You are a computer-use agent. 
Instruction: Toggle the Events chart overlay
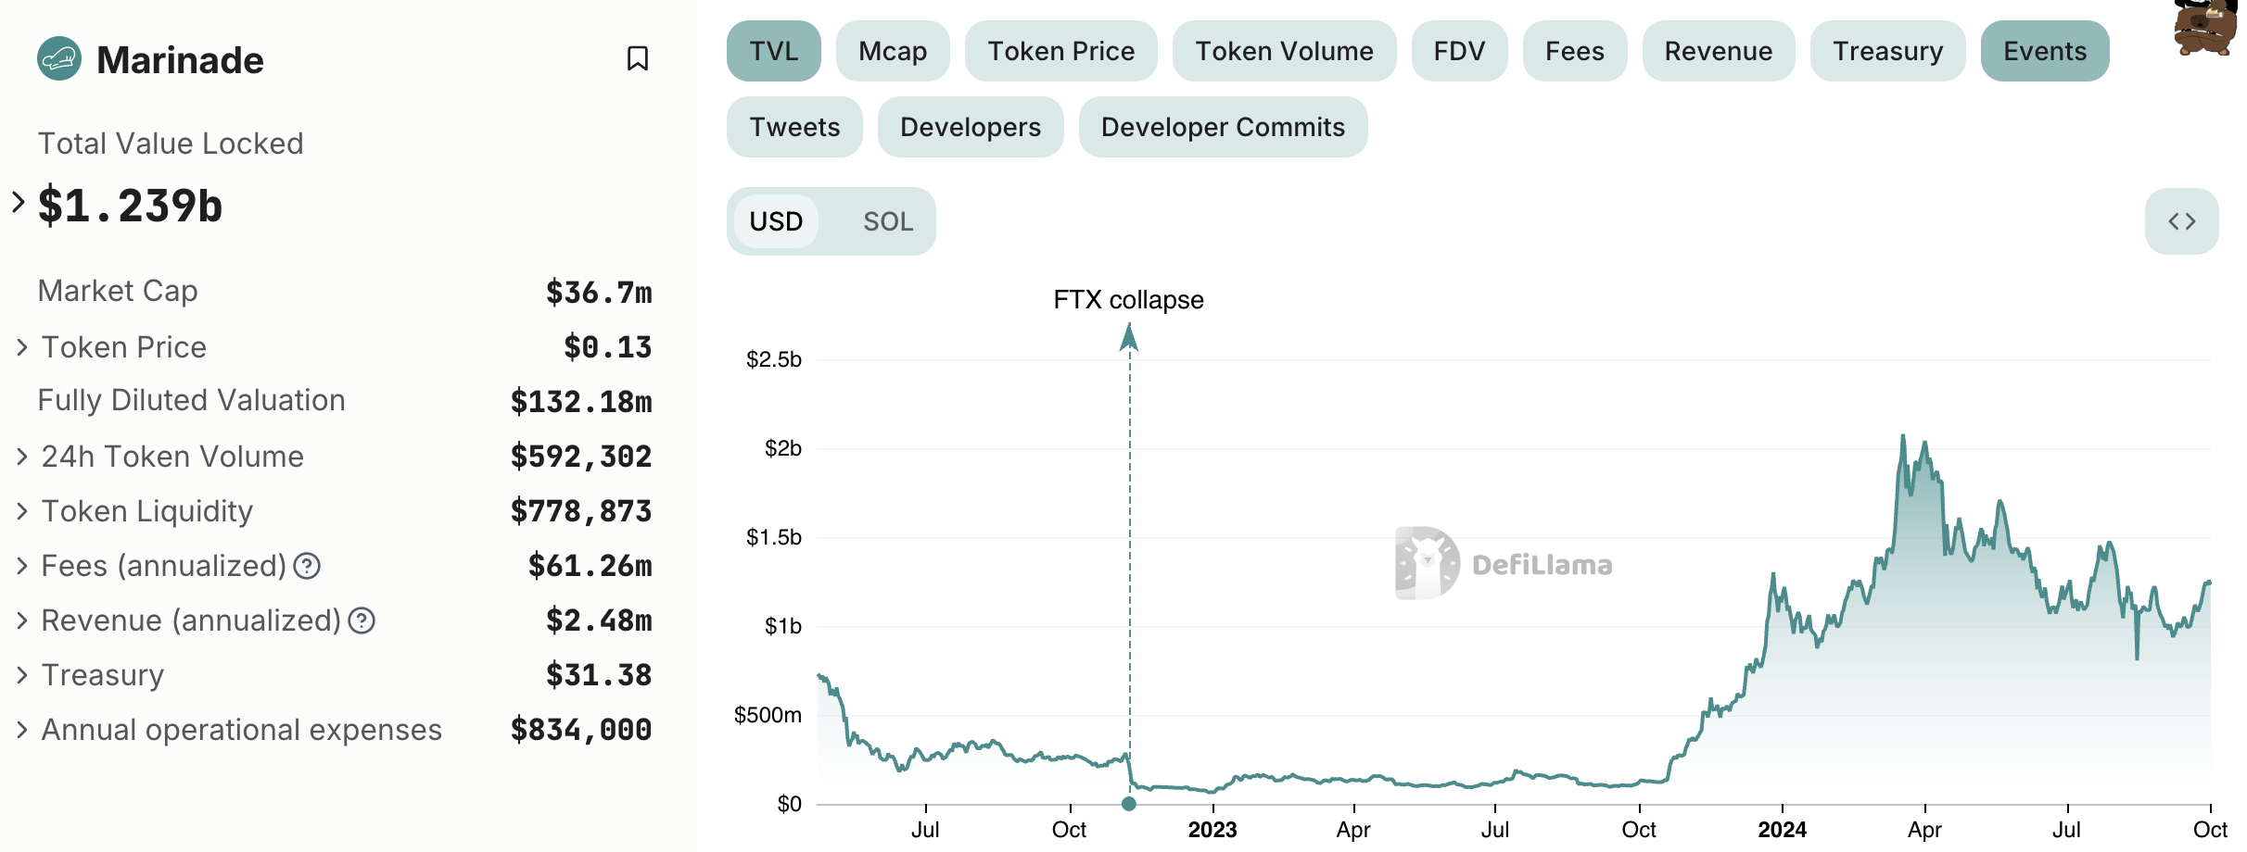2044,51
